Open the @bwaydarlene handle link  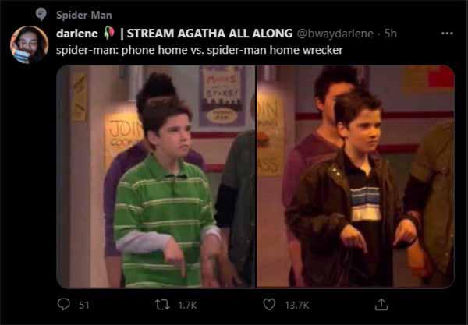coord(335,34)
